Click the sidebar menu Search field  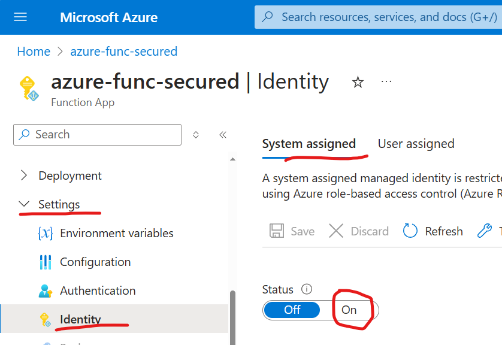pos(97,135)
